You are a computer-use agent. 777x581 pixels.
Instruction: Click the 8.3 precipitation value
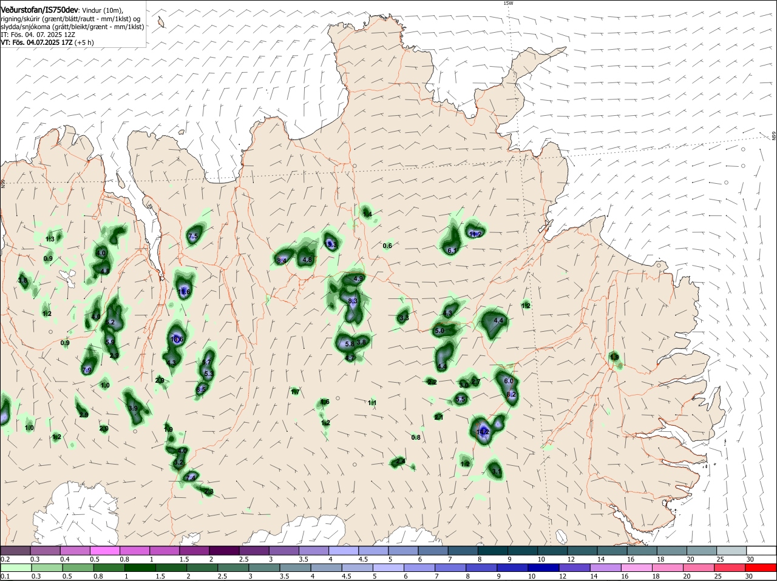353,301
